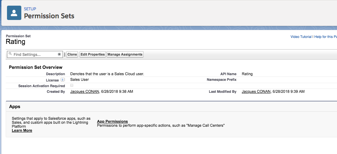Viewport: 337px width, 154px height.
Task: Click the Manage Assignments button
Action: pos(125,54)
